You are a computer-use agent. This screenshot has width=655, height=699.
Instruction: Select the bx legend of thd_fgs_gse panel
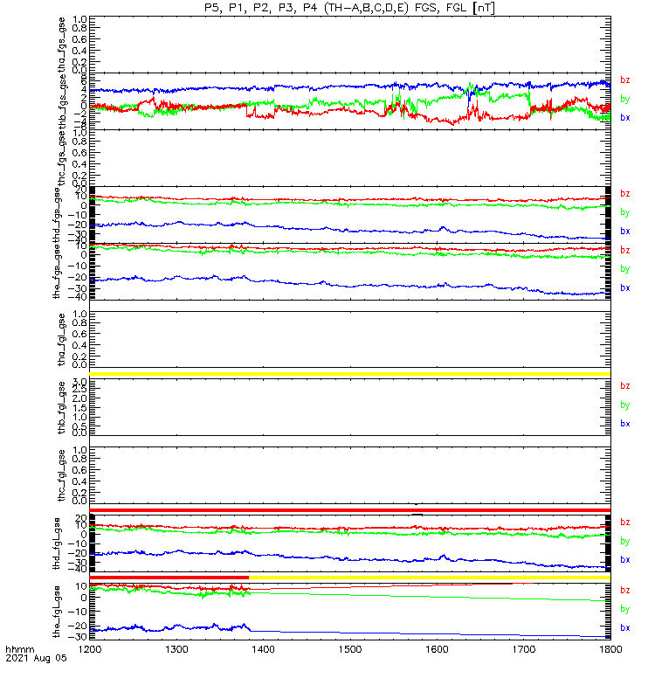(x=625, y=232)
